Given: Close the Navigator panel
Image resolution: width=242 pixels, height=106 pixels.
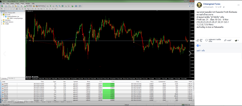Looking at the screenshot, I should 24,11.
